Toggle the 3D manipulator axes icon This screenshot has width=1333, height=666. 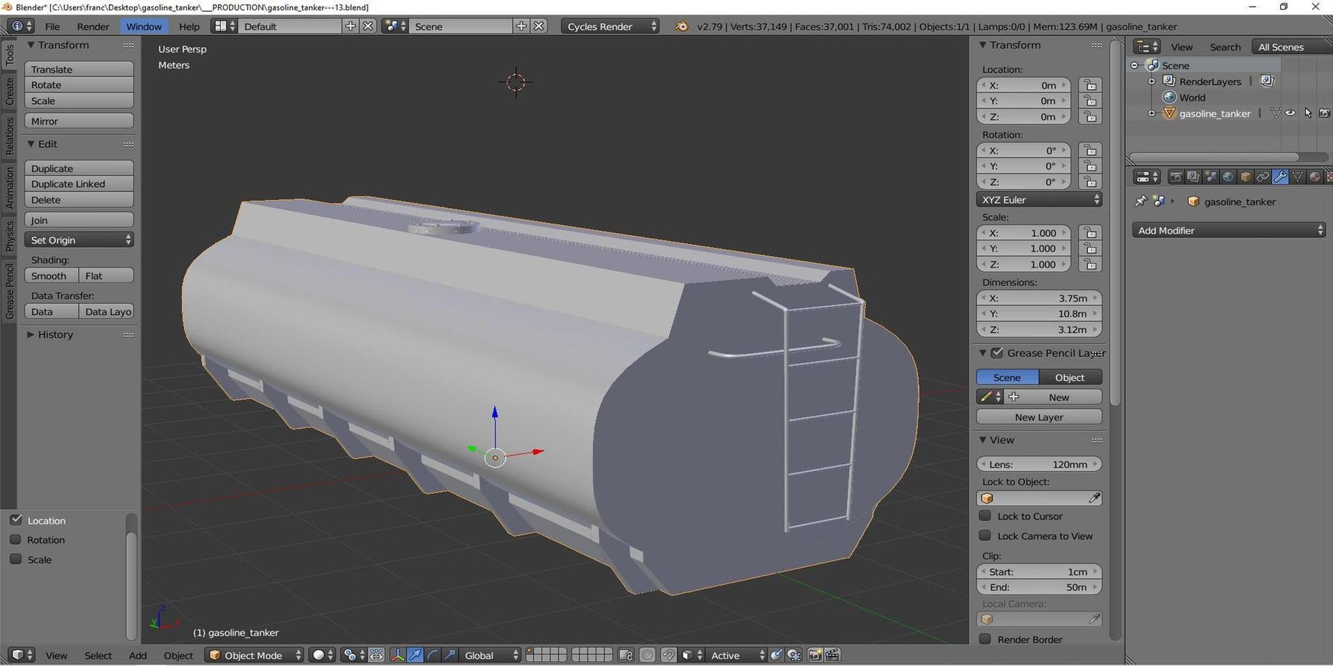[x=398, y=655]
